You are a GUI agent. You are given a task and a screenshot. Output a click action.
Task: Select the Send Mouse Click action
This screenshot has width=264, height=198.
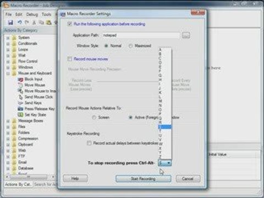coord(38,97)
